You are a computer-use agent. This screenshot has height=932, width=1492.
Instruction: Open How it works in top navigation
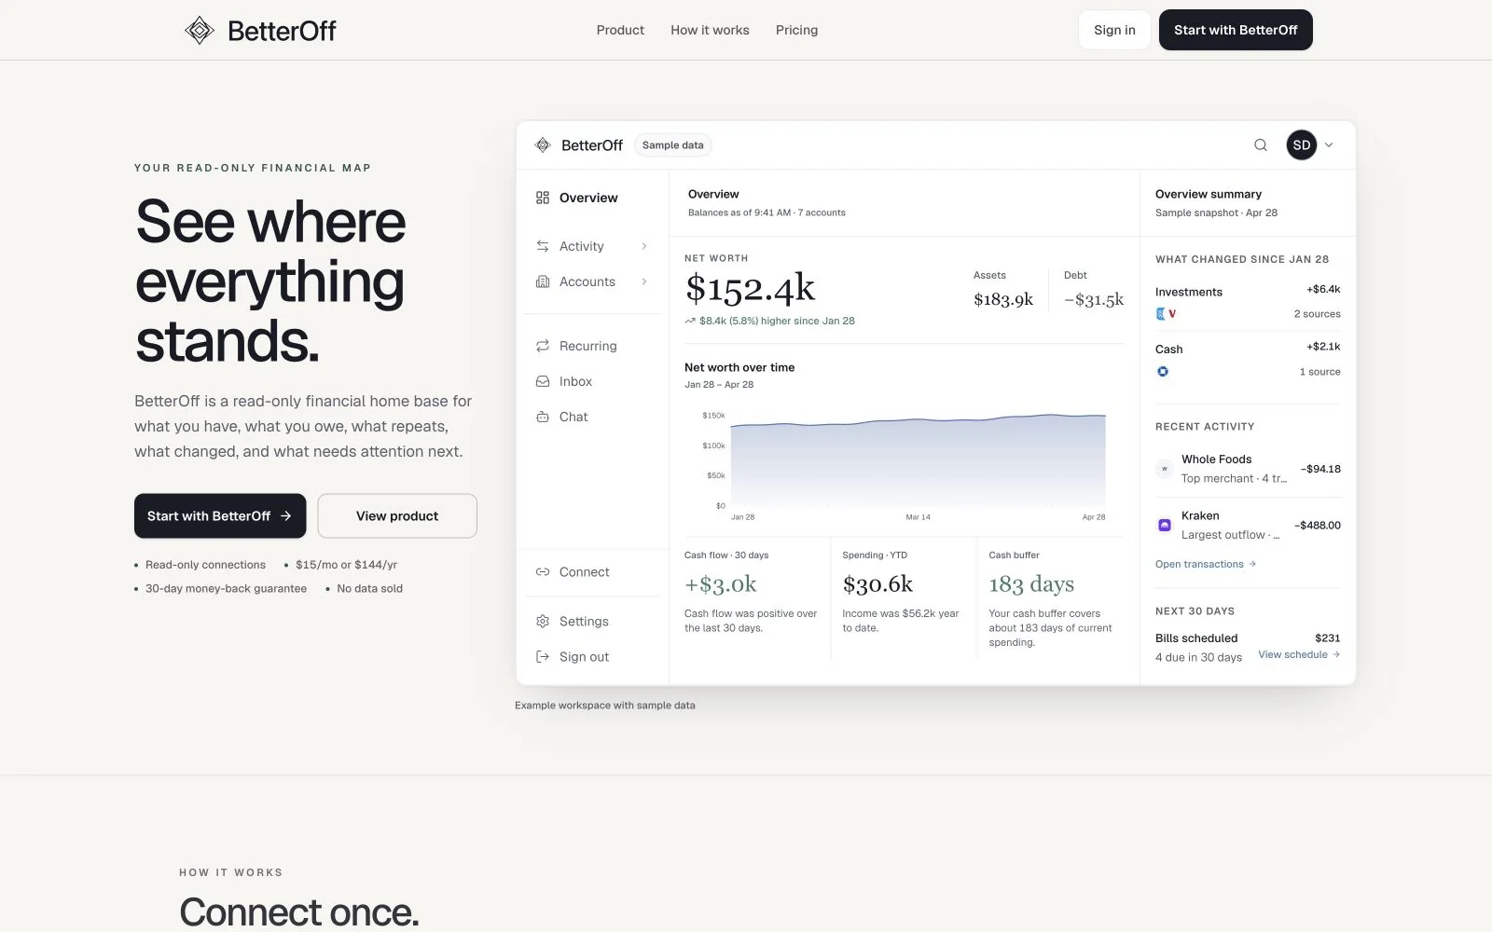pos(710,30)
